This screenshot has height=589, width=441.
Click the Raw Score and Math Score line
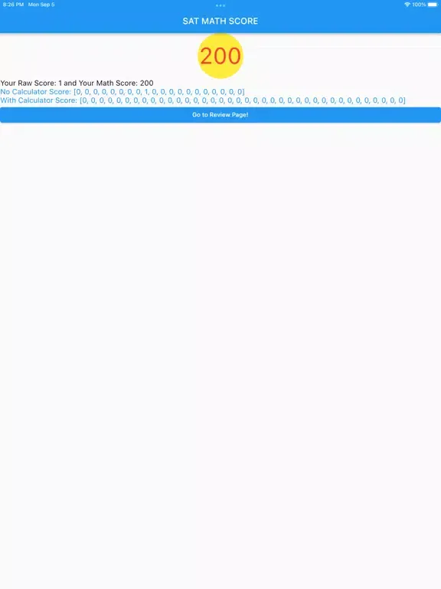(77, 83)
